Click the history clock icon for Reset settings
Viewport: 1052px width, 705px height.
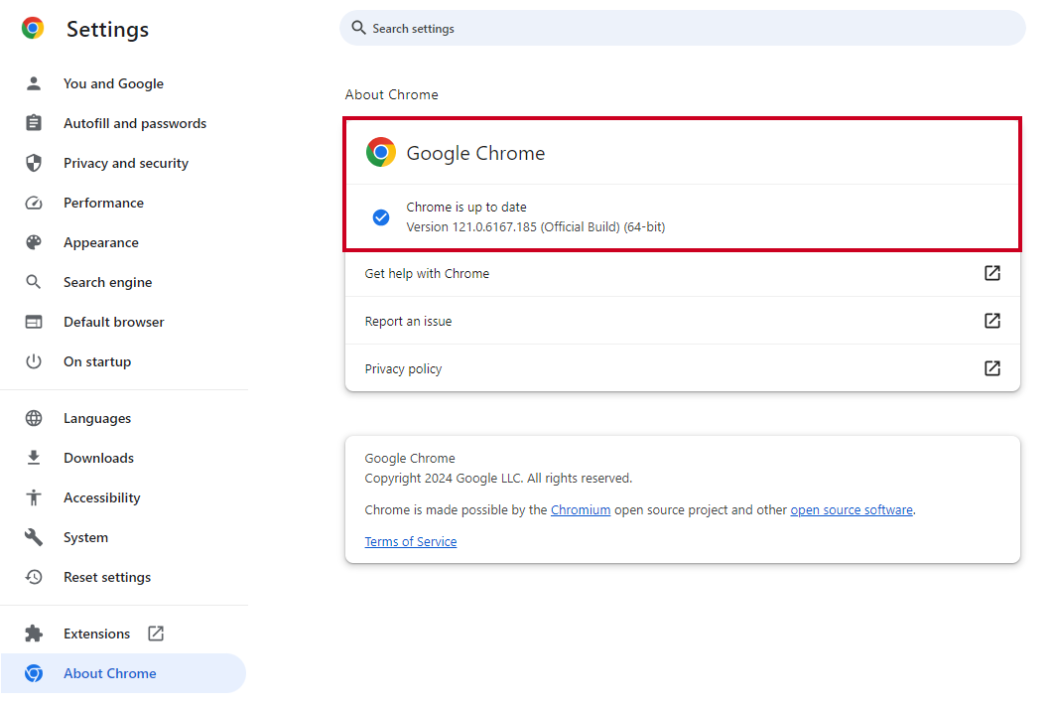[x=34, y=577]
